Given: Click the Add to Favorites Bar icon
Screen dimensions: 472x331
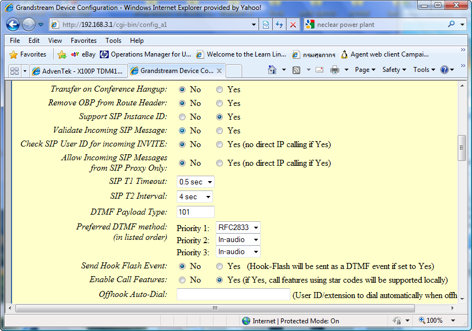Looking at the screenshot, I should 62,54.
